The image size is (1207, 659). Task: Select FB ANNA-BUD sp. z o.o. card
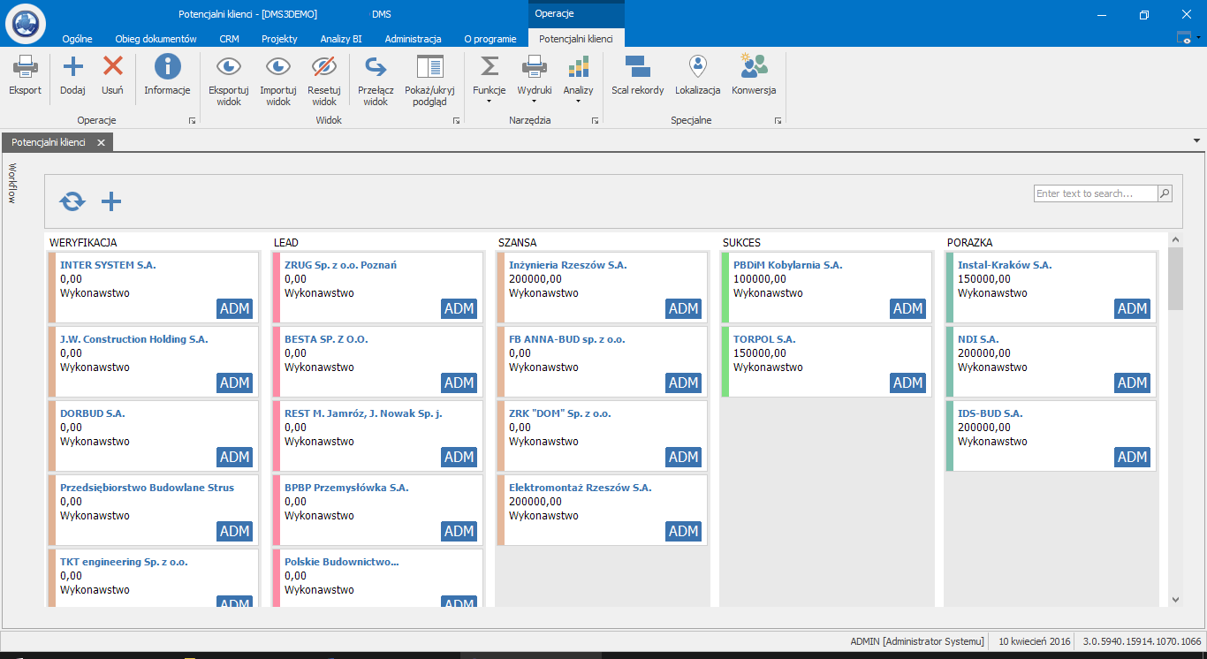(602, 361)
